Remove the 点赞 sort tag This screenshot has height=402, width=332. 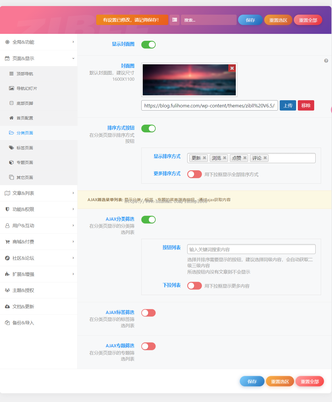click(x=245, y=158)
